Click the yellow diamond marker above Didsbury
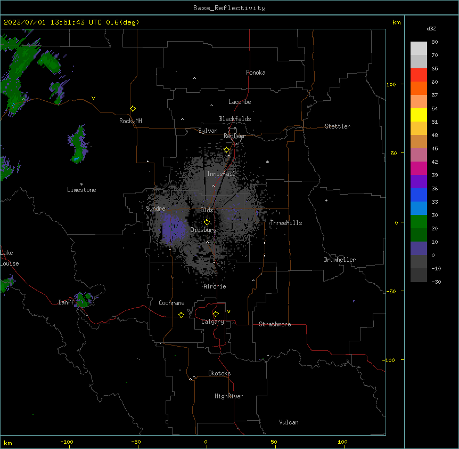 pos(207,222)
